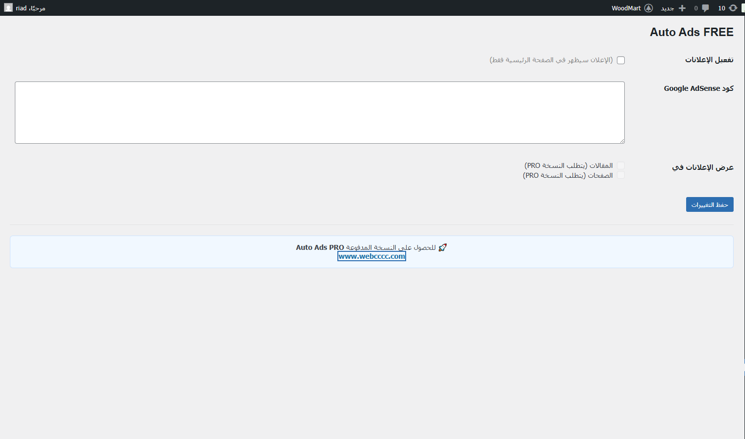Click the riad user avatar icon
The width and height of the screenshot is (745, 439).
tap(8, 8)
